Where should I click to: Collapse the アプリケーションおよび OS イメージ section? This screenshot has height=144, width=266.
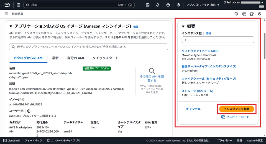pos(11,26)
